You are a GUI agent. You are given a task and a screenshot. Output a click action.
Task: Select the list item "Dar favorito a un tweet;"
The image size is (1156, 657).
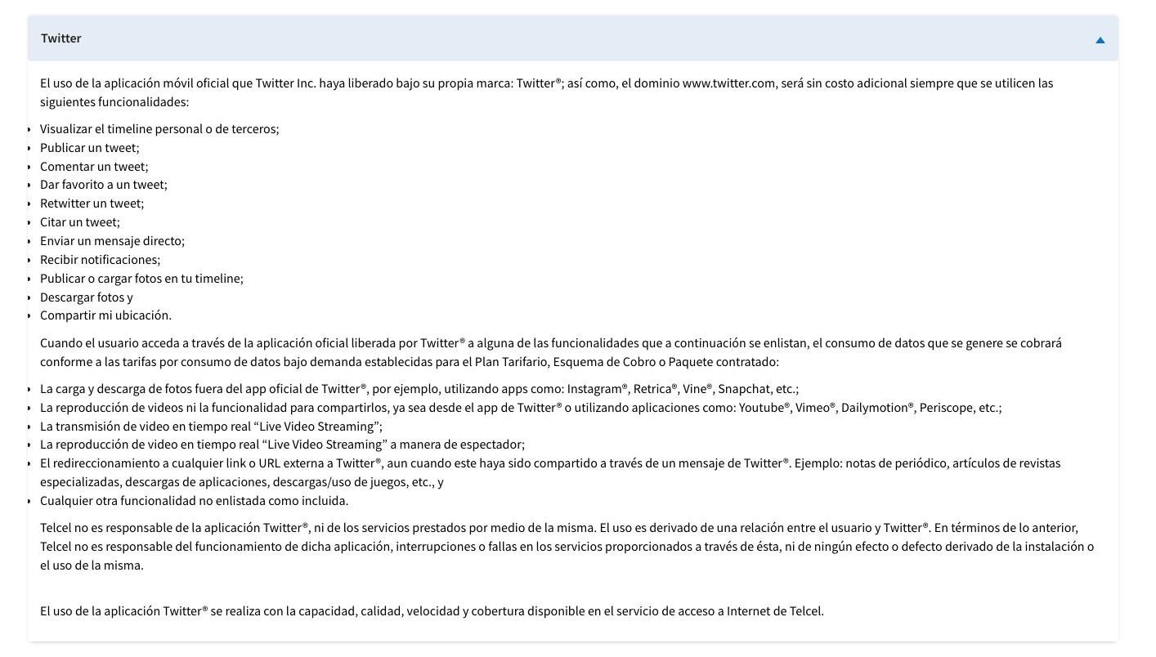coord(104,185)
